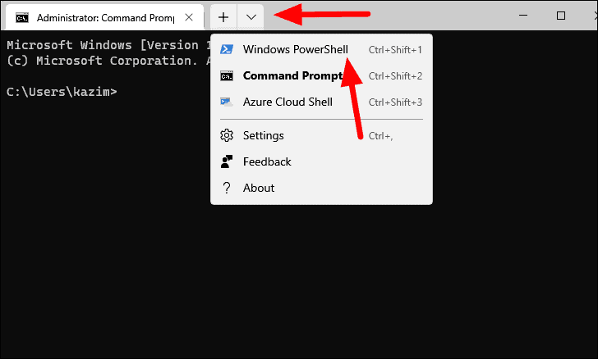
Task: Click the Settings gear icon
Action: pos(227,135)
